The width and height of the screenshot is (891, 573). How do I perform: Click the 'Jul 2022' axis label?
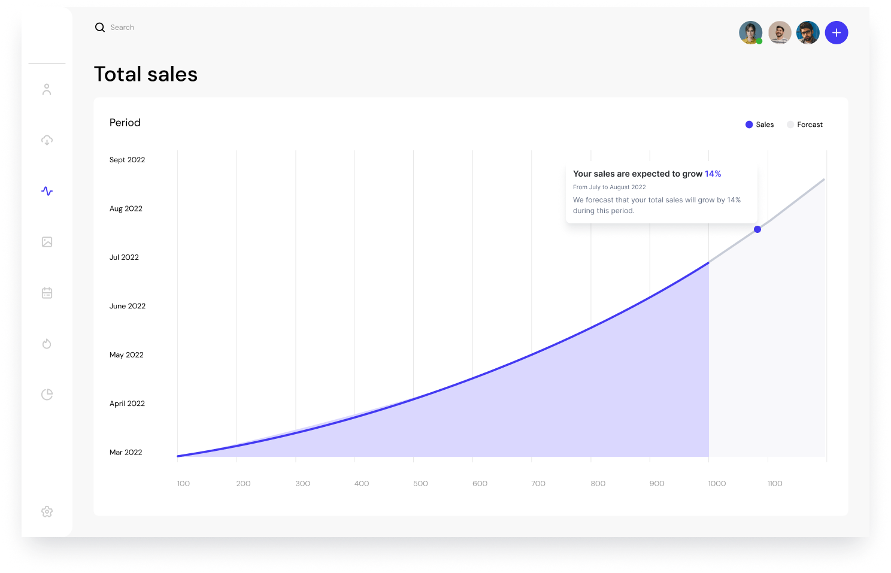point(124,257)
